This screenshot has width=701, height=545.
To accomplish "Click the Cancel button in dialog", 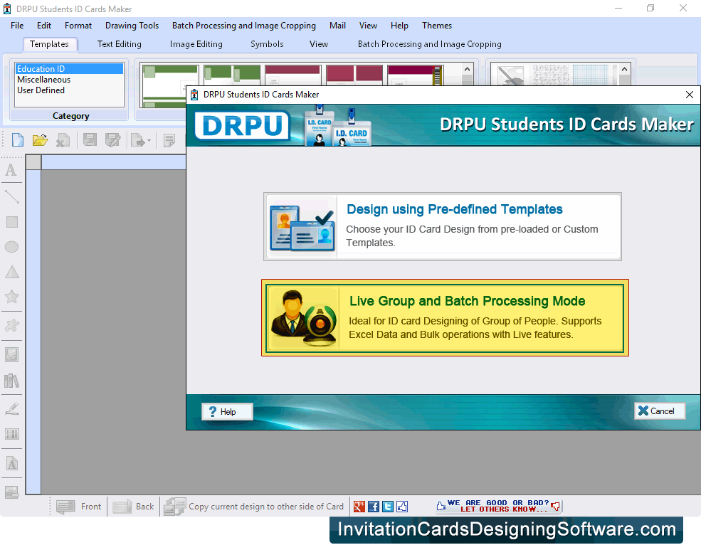I will [660, 411].
